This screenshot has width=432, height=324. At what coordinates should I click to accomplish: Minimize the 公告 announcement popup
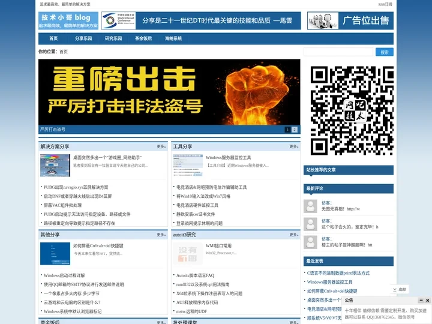click(421, 301)
